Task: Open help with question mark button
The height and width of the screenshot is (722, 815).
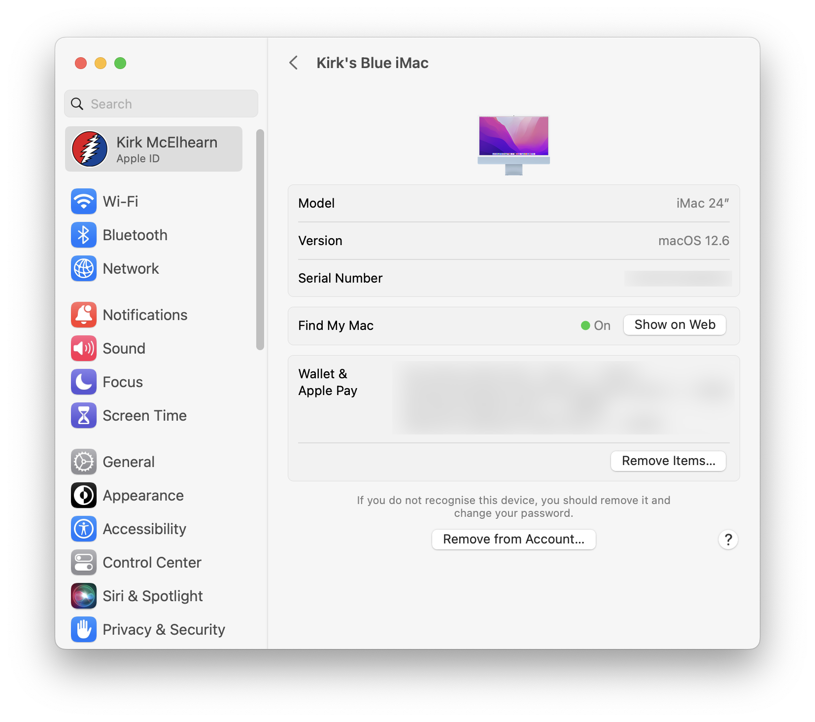Action: (x=728, y=540)
